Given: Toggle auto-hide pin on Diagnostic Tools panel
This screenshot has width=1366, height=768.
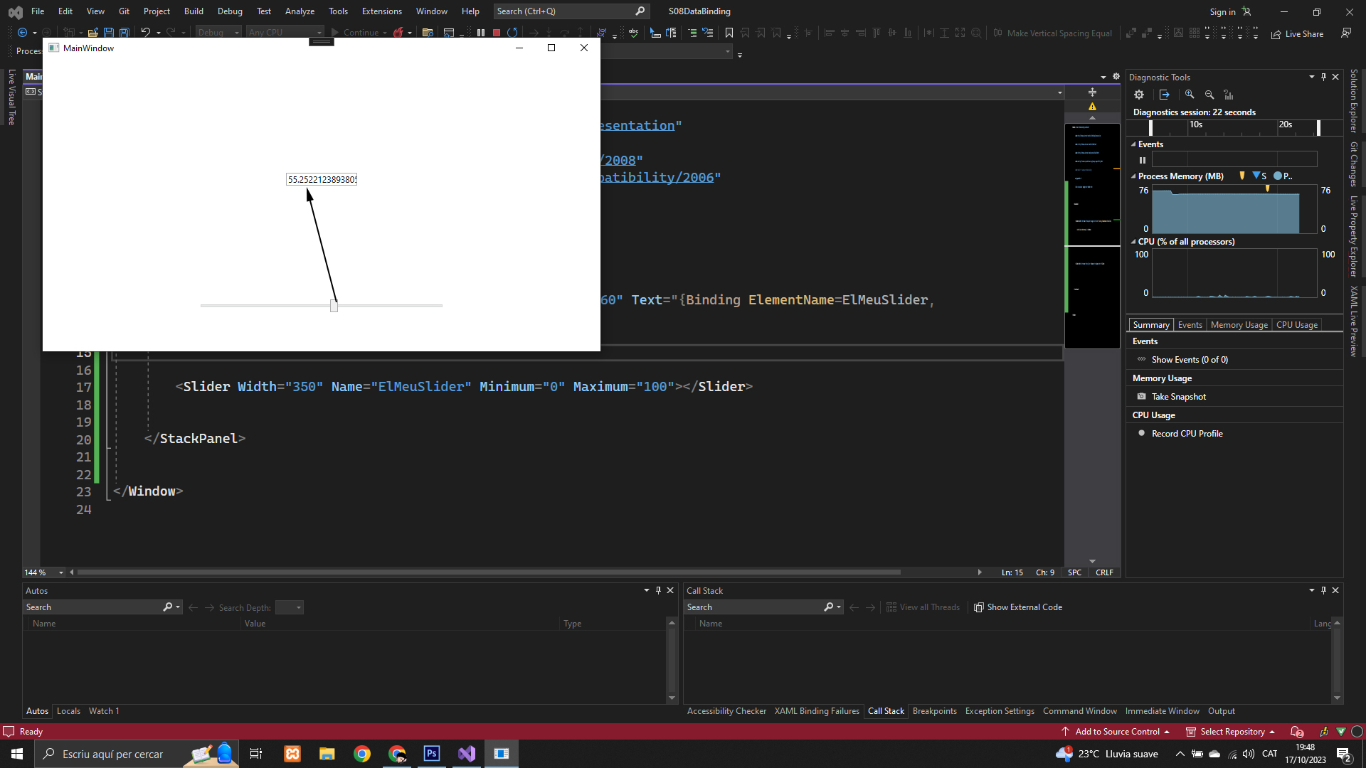Looking at the screenshot, I should point(1323,77).
